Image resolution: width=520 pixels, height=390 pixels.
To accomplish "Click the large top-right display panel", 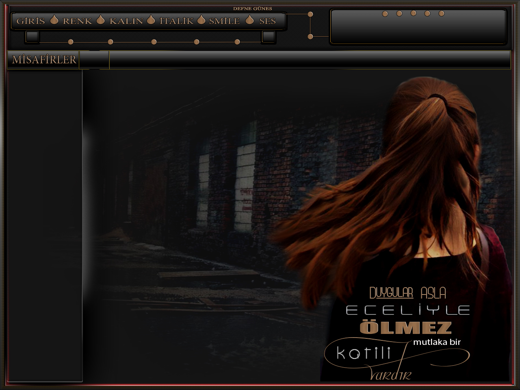I will (418, 29).
